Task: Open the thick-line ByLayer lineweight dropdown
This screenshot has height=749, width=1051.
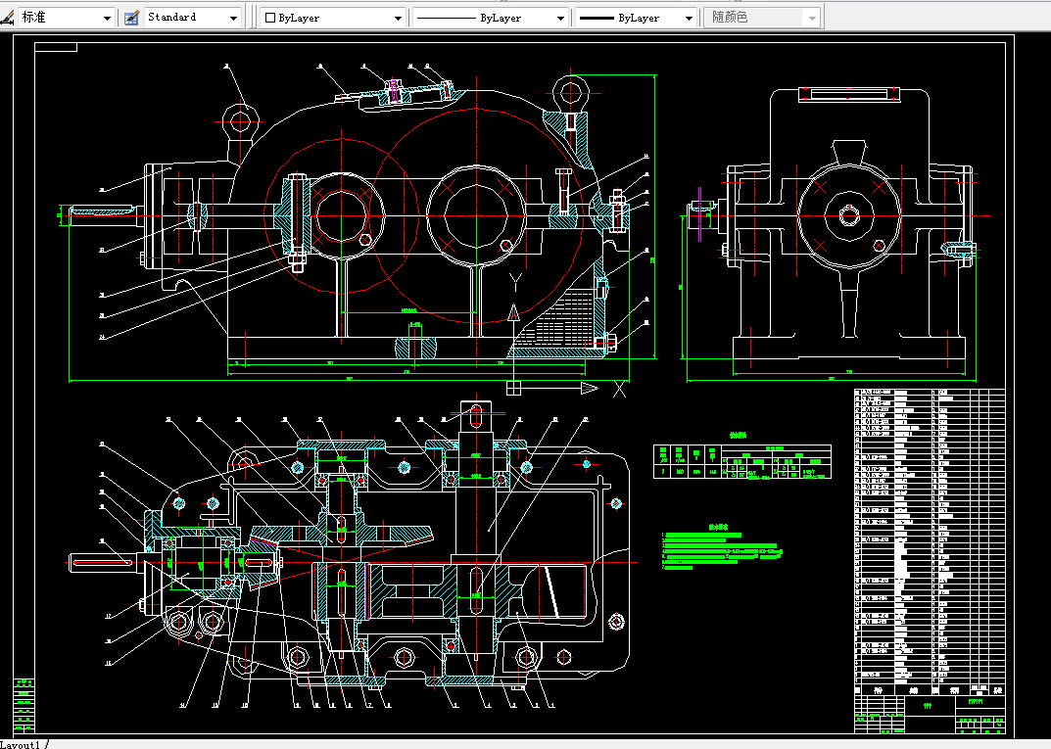Action: (636, 18)
